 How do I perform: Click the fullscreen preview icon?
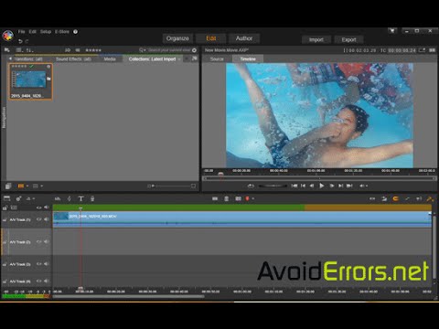422,50
